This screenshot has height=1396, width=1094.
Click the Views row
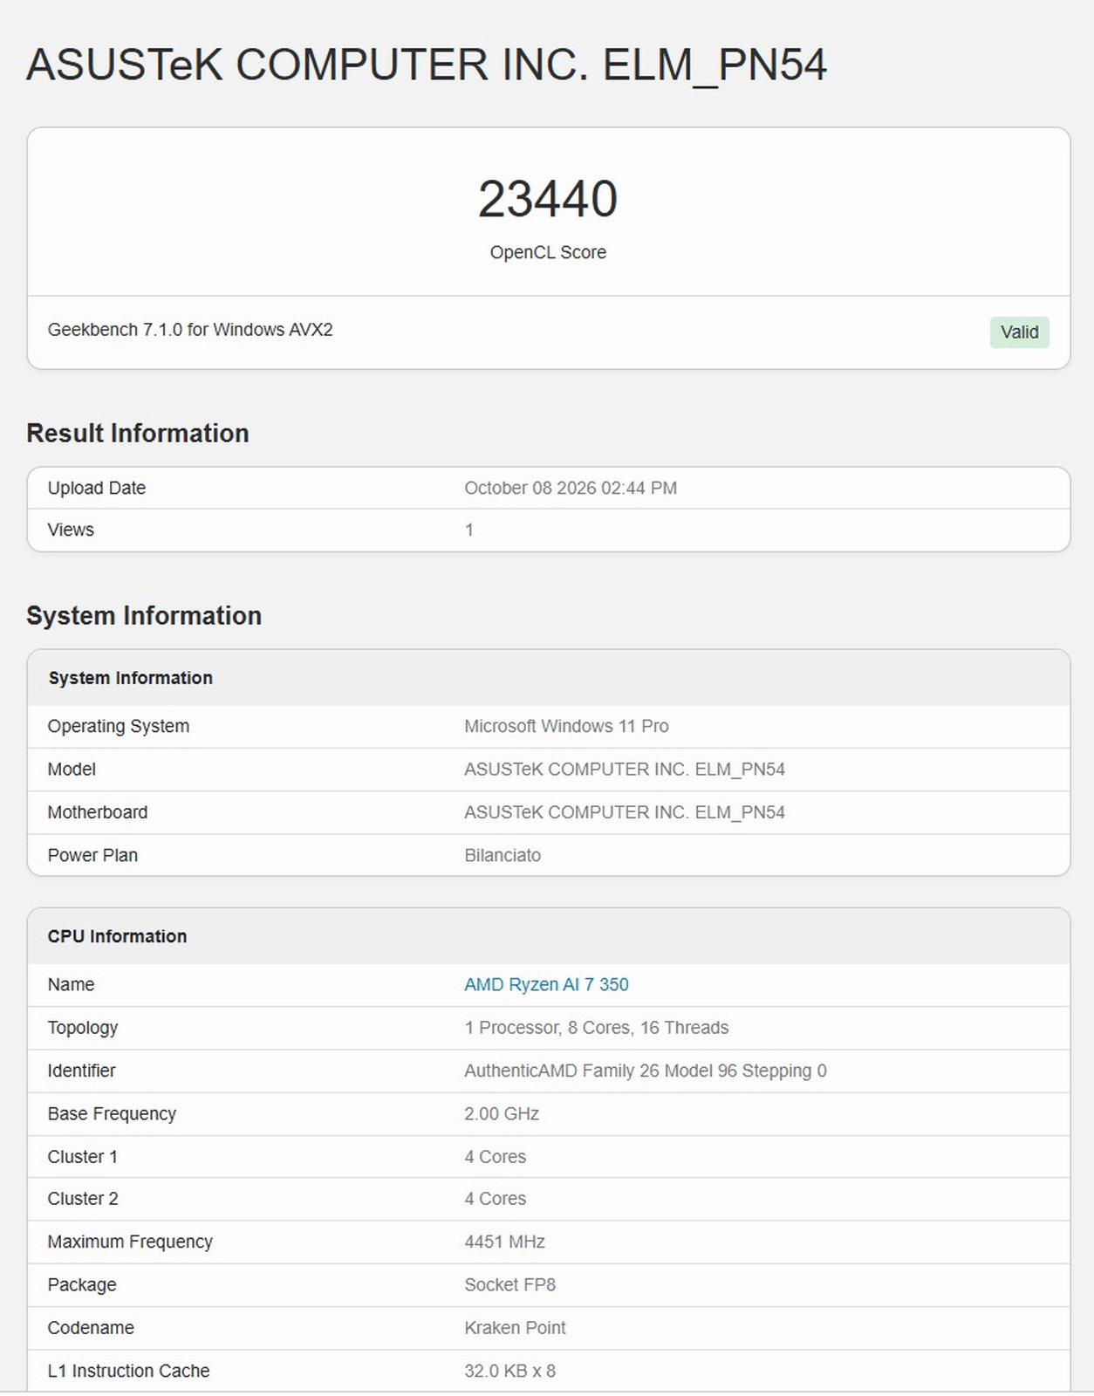(549, 530)
